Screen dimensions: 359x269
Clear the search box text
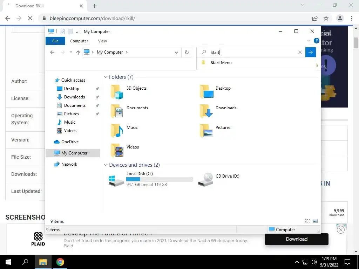[300, 53]
